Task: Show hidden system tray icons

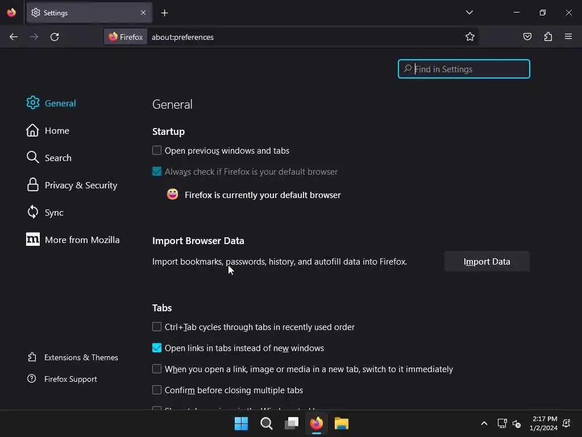Action: point(484,423)
